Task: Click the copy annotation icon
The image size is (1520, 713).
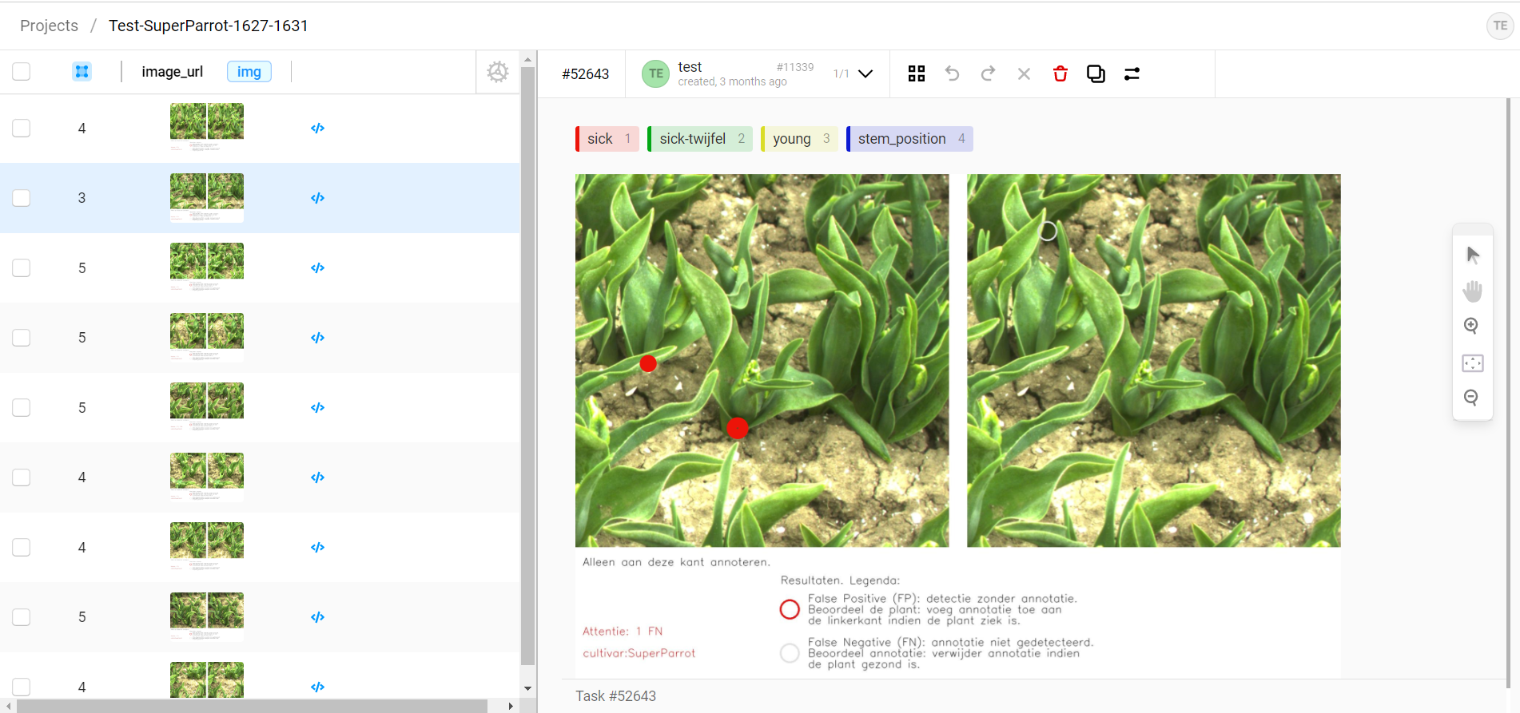Action: point(1096,73)
